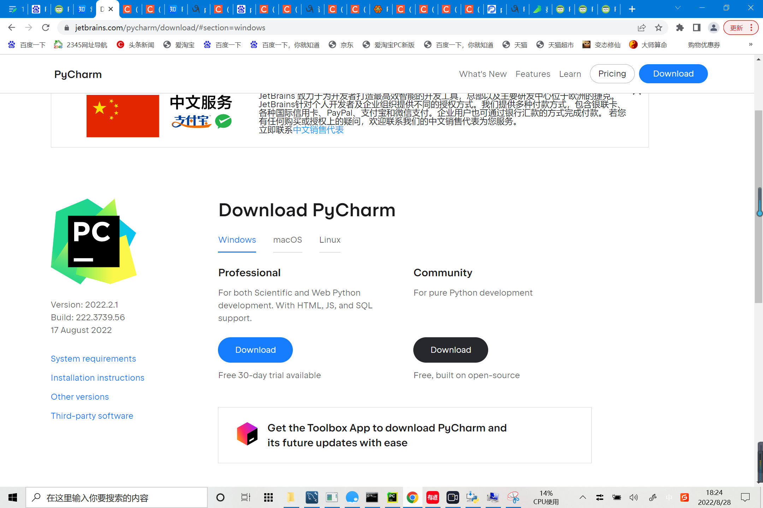The width and height of the screenshot is (763, 508).
Task: Open 天猫超市 bookmark
Action: click(x=555, y=45)
